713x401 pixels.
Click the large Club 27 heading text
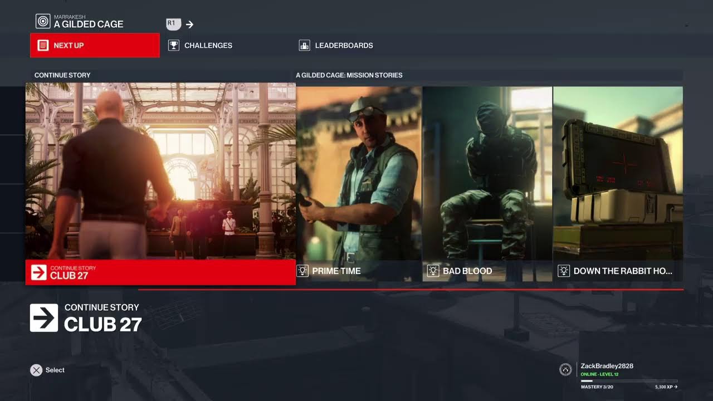pyautogui.click(x=103, y=325)
